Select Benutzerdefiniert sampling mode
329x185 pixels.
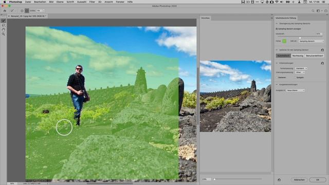(314, 56)
